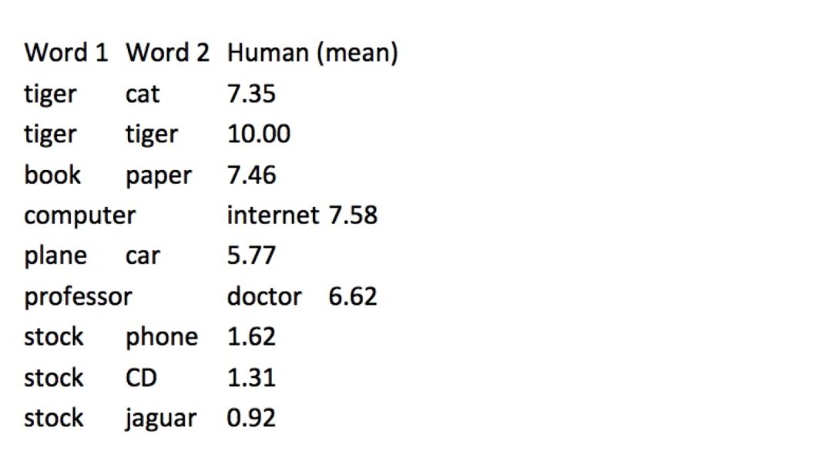
Task: Select the score 0.92
Action: pos(251,418)
